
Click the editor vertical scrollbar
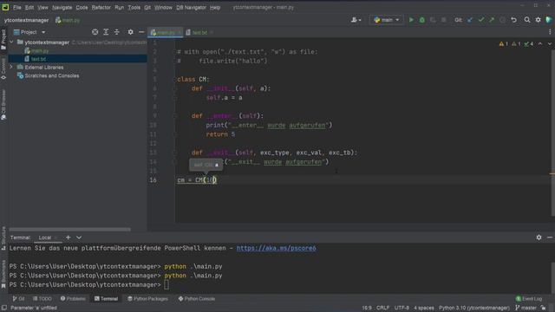[x=553, y=133]
